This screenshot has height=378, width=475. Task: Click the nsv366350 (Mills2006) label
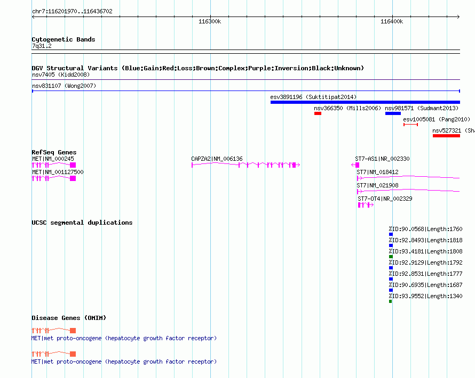point(347,108)
